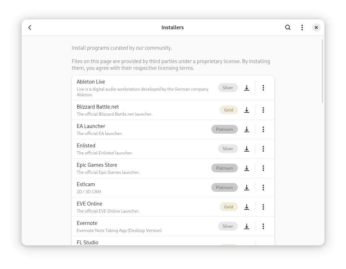Select the Blizzard Battle.net Gold badge

pyautogui.click(x=229, y=110)
